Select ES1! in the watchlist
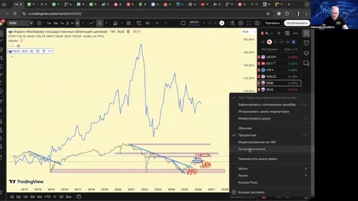The image size is (358, 201). point(279,63)
